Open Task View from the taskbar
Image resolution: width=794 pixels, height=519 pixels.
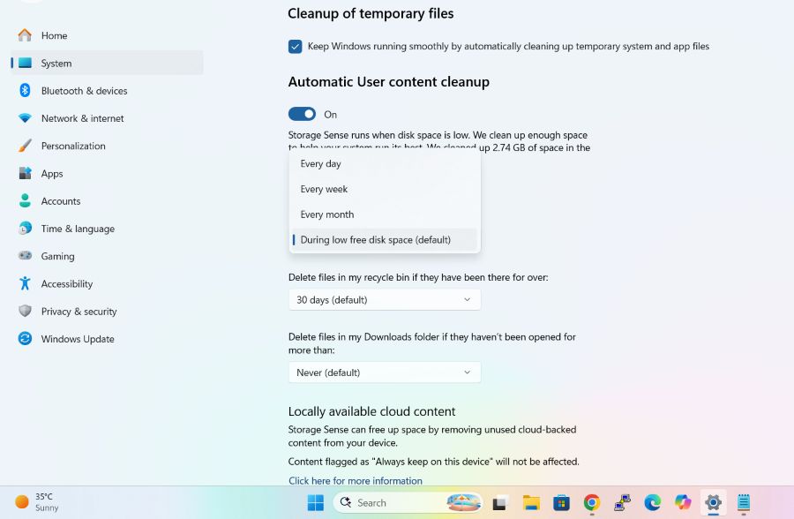click(x=500, y=503)
